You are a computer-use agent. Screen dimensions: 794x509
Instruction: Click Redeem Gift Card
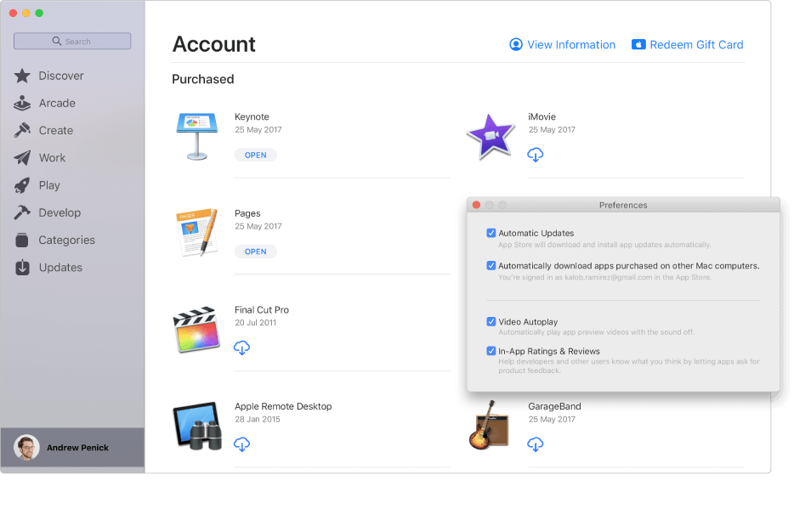click(x=687, y=44)
